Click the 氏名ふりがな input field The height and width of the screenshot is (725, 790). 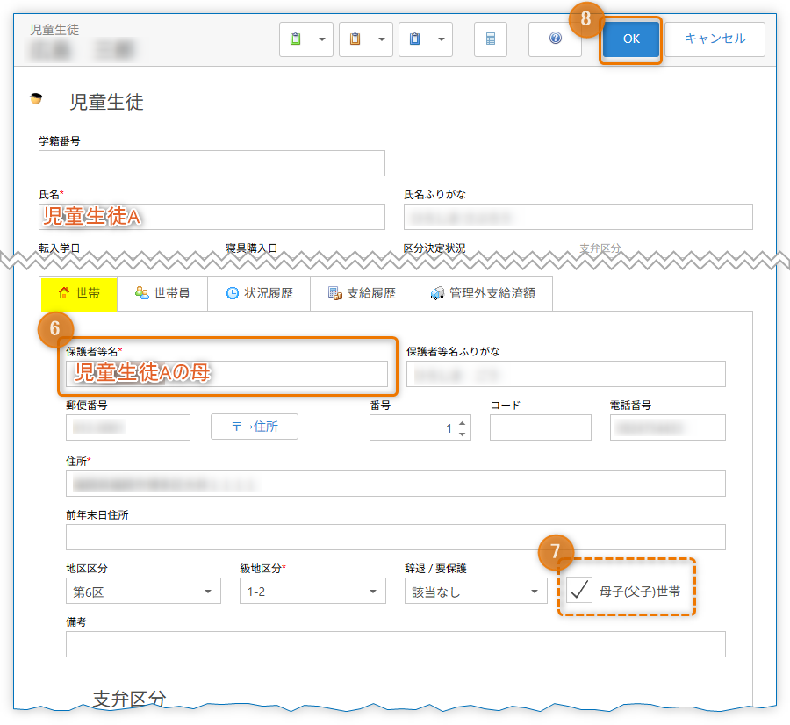pos(578,217)
